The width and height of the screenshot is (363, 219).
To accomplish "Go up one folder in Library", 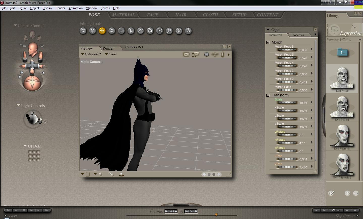I will point(342,52).
